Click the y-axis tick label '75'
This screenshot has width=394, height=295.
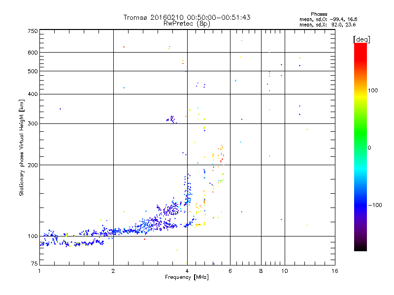[x=34, y=264]
